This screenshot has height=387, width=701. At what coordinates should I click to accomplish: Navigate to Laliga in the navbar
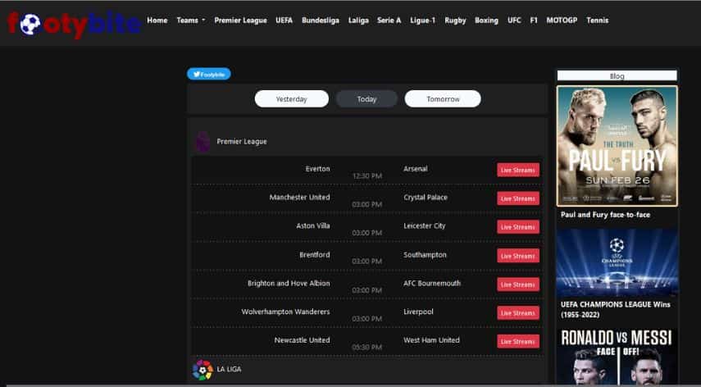358,20
